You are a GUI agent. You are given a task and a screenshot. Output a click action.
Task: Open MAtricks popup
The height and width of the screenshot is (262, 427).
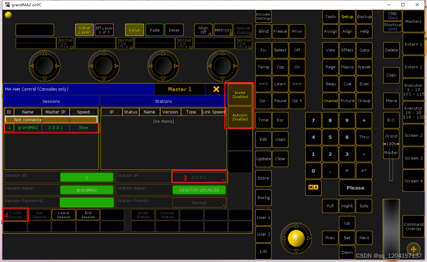point(223,30)
